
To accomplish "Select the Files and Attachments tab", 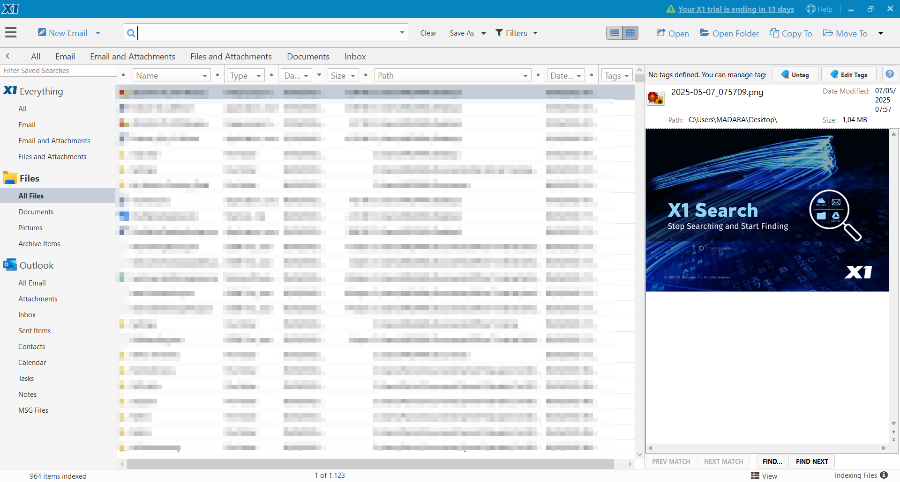I will point(231,56).
